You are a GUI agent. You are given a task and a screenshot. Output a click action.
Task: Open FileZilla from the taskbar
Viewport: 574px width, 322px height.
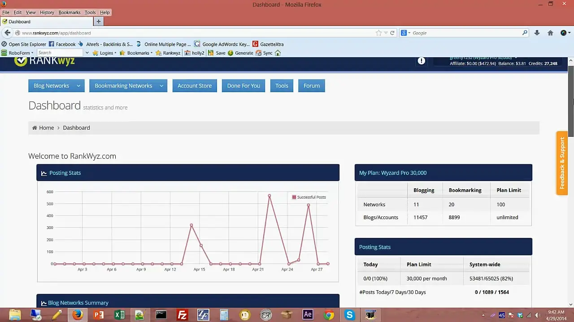tap(182, 315)
